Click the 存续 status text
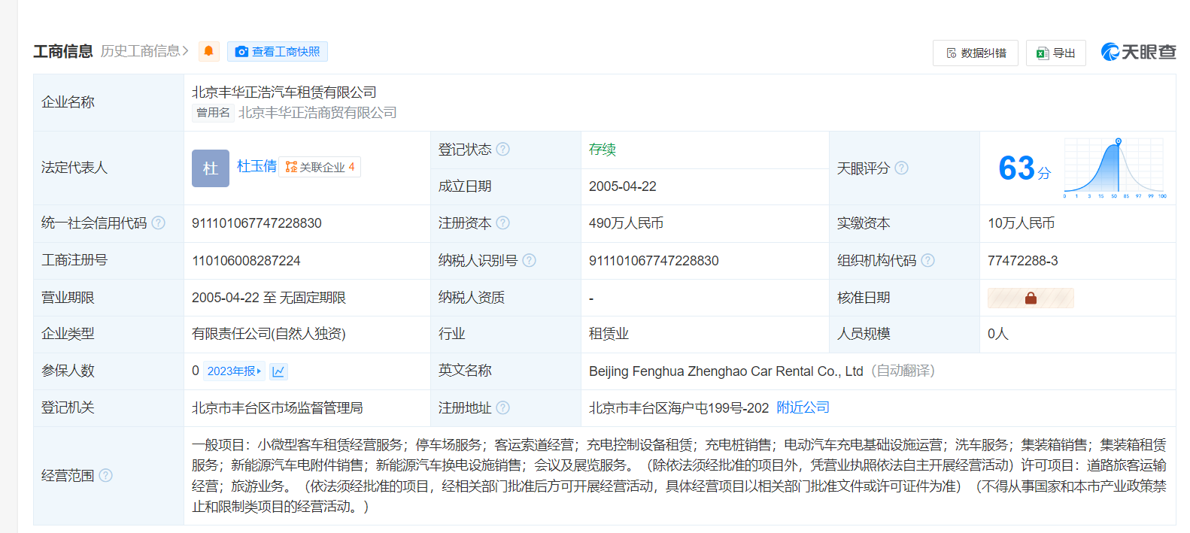 tap(603, 149)
